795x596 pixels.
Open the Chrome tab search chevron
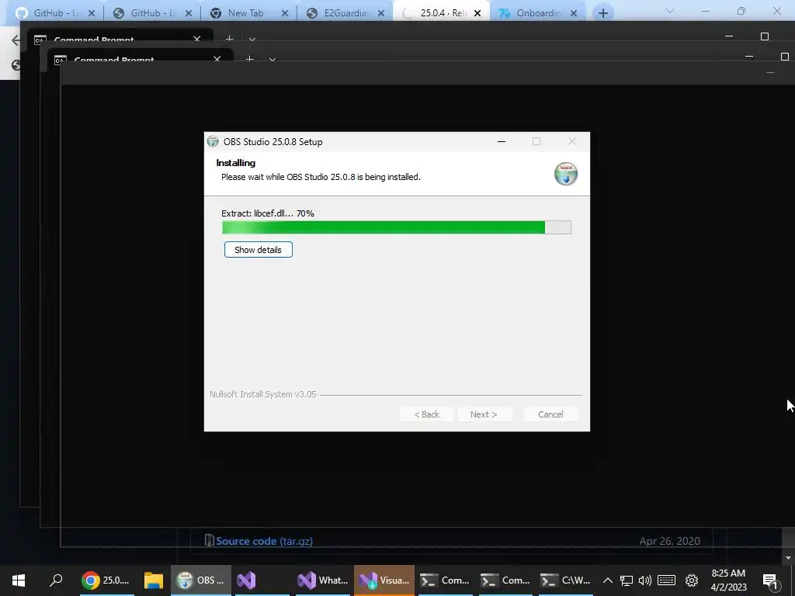coord(670,11)
